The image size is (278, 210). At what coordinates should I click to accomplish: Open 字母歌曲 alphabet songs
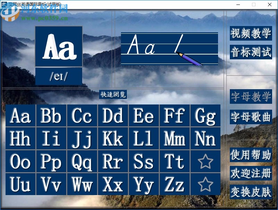(x=251, y=117)
